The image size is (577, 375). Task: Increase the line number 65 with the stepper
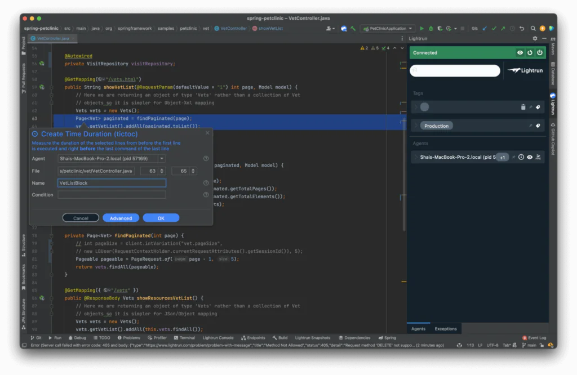coord(193,169)
